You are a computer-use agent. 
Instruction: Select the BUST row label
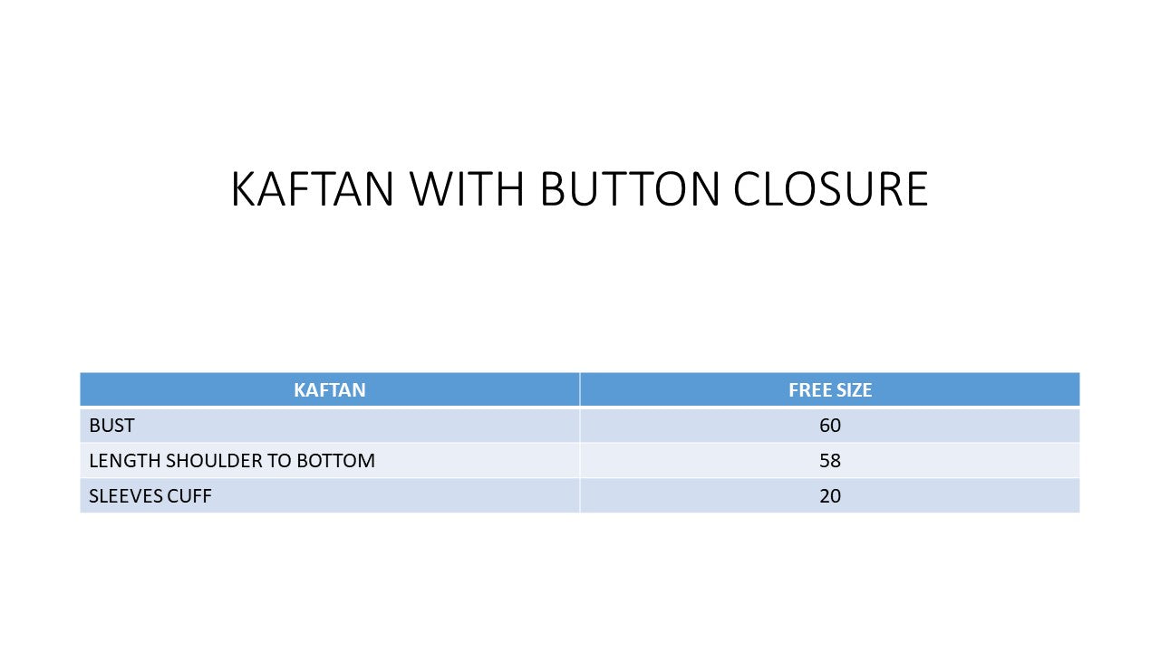point(111,426)
